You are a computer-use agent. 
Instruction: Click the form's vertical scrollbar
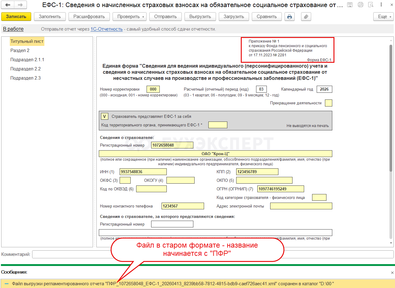pos(391,141)
